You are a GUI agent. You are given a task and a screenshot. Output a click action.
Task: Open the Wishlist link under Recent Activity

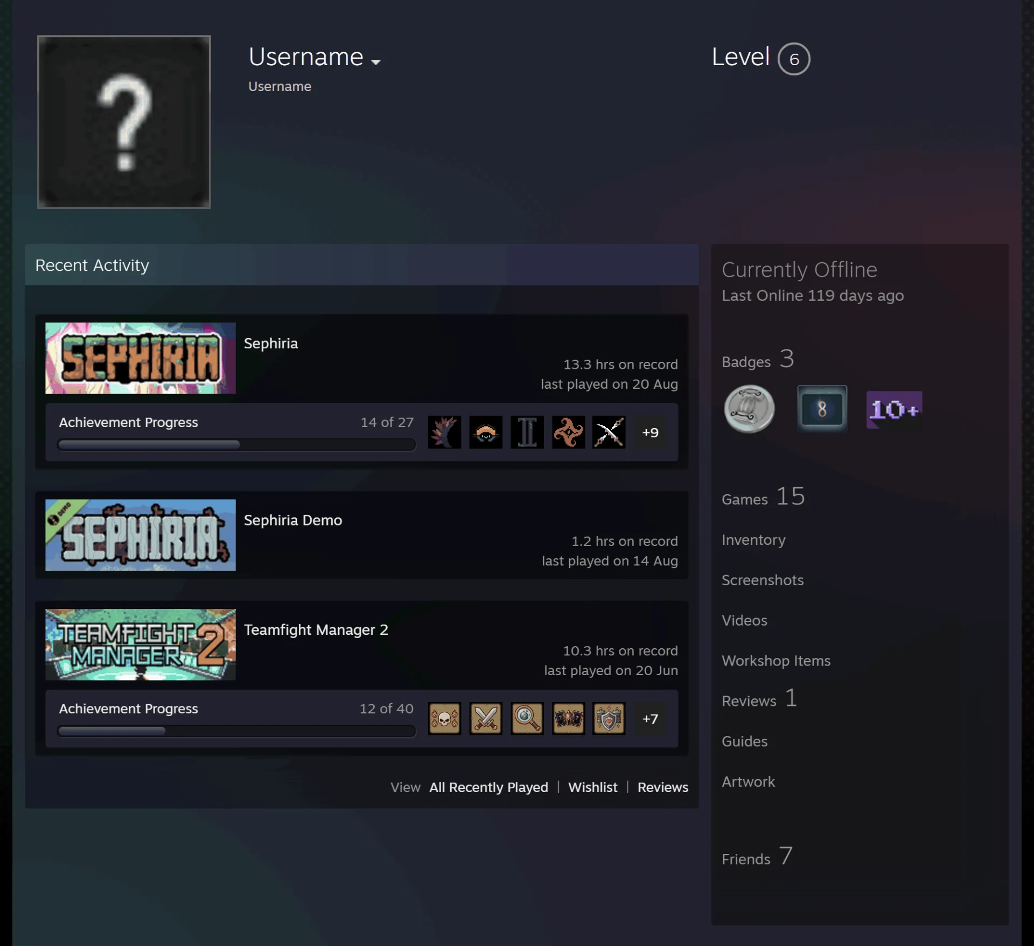coord(593,787)
